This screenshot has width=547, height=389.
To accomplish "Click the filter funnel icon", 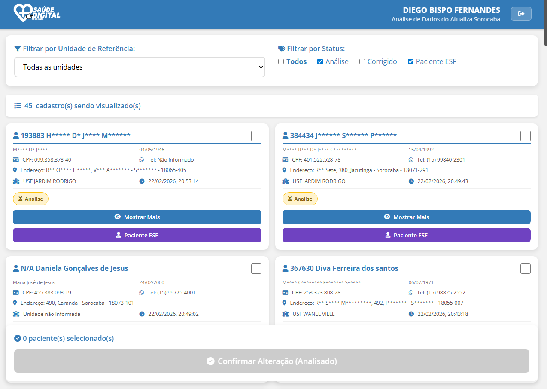I will (18, 49).
